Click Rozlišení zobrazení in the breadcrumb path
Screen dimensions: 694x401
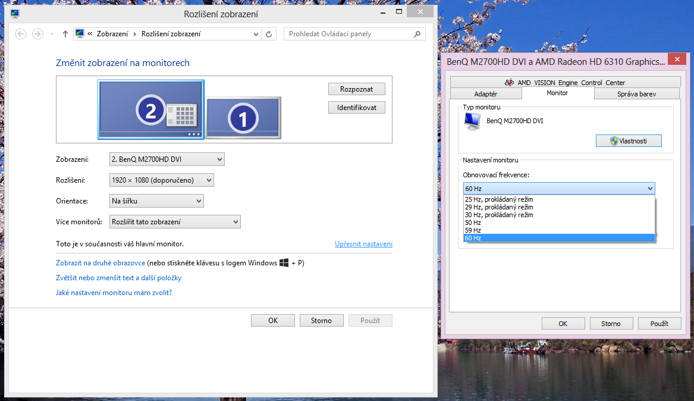point(171,34)
